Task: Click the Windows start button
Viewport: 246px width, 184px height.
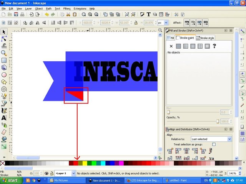Action: pos(11,181)
